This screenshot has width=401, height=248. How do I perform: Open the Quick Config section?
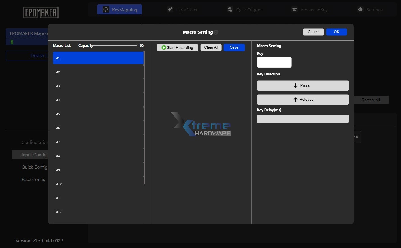[34, 167]
